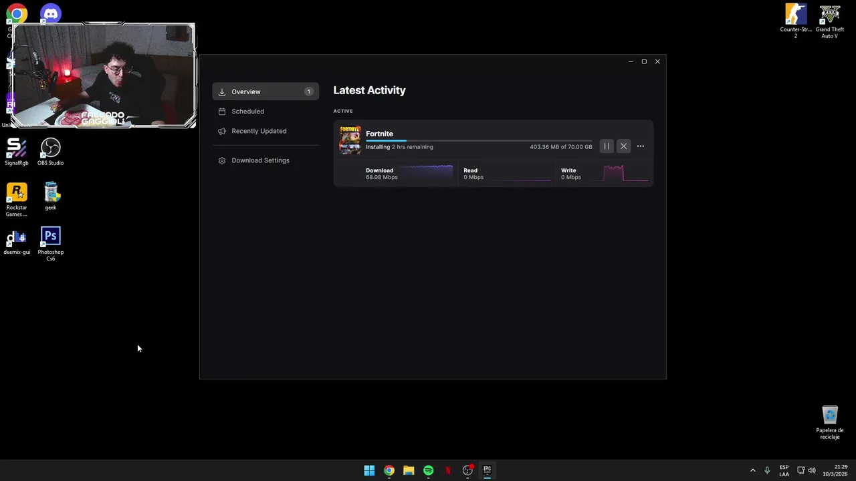856x481 pixels.
Task: Click the Recently Updated megaphone icon
Action: click(x=222, y=131)
